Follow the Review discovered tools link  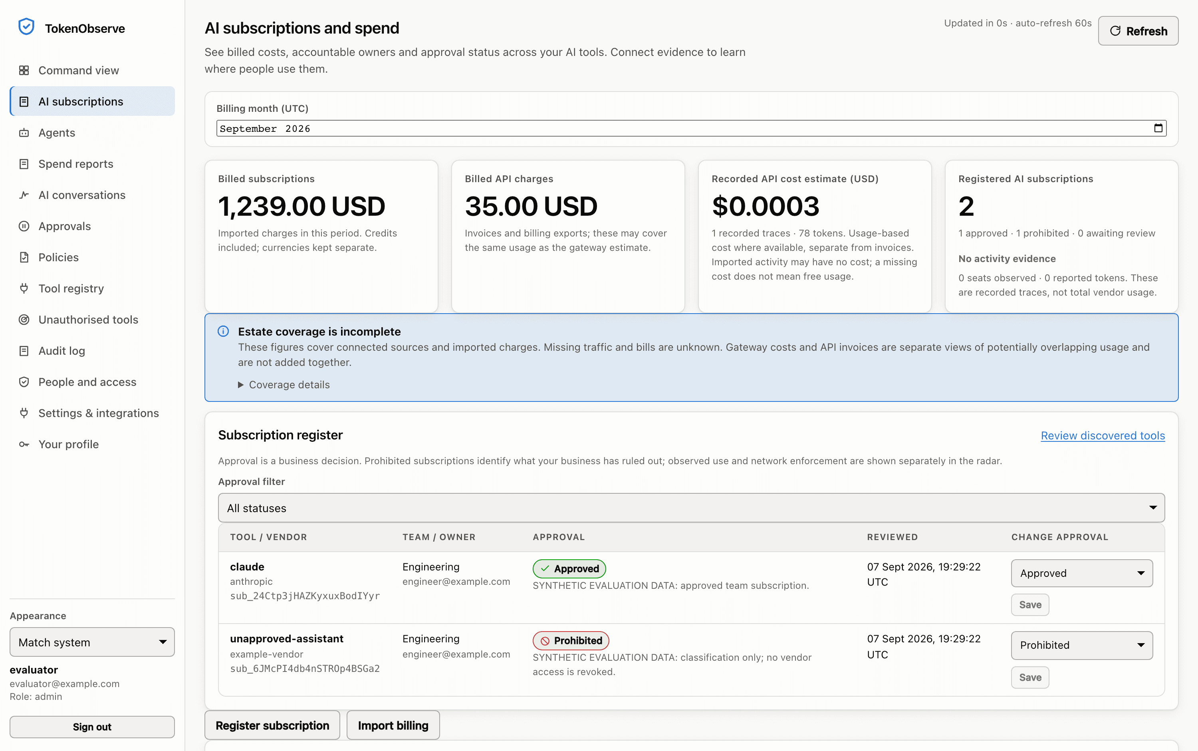(x=1103, y=435)
